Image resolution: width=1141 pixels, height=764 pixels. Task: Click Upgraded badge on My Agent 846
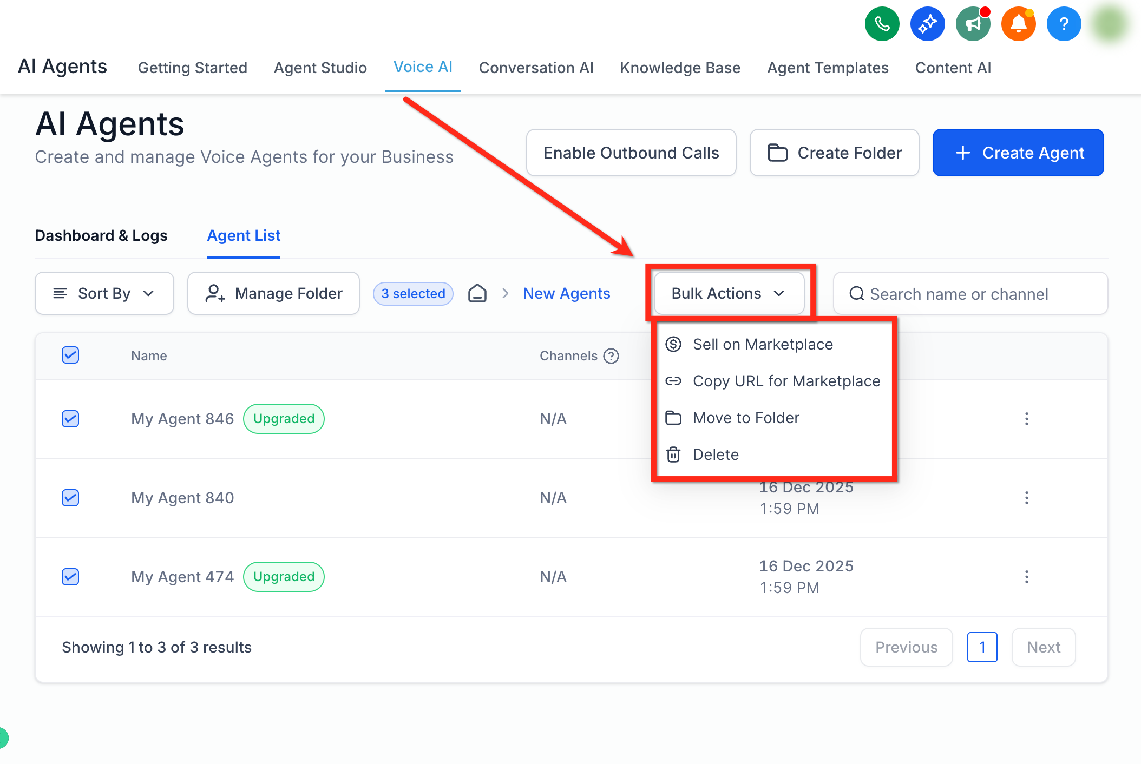pos(284,419)
